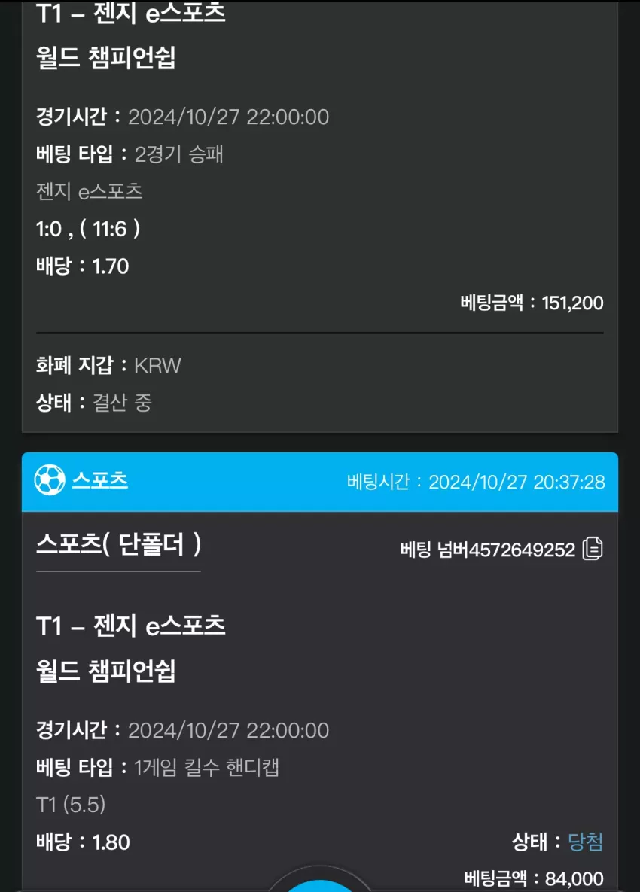
Task: Copy betting number 4572649252 icon
Action: tap(593, 549)
